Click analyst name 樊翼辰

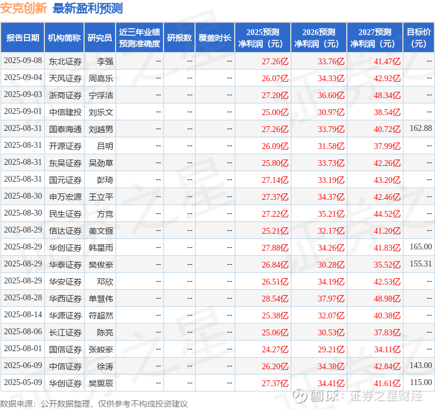101,383
